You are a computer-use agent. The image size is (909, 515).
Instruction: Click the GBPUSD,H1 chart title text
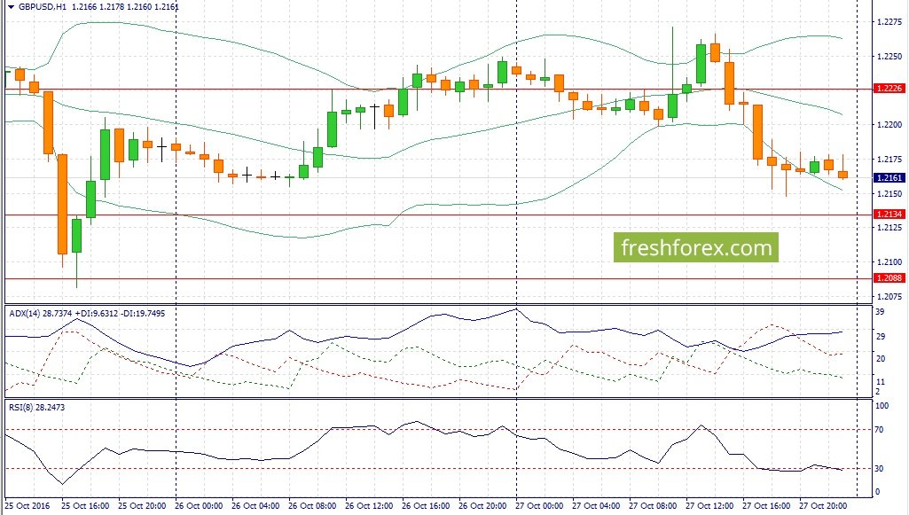click(x=43, y=7)
